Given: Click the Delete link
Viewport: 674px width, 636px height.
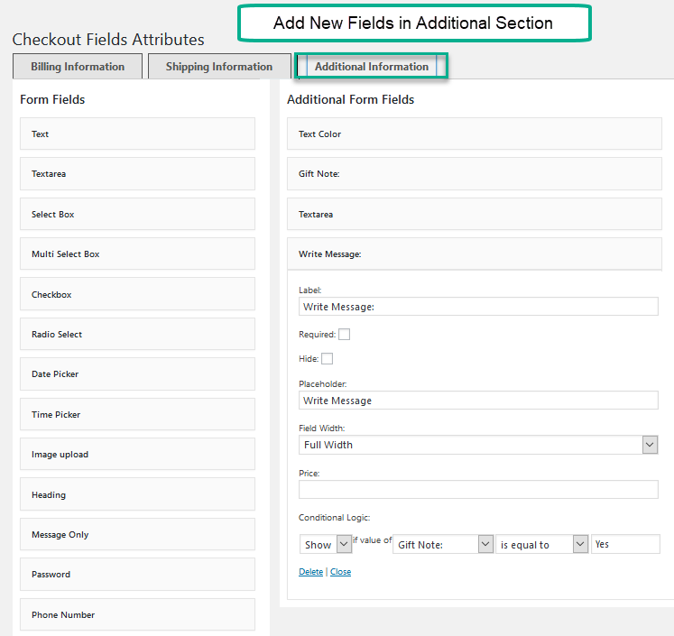Looking at the screenshot, I should [x=310, y=572].
